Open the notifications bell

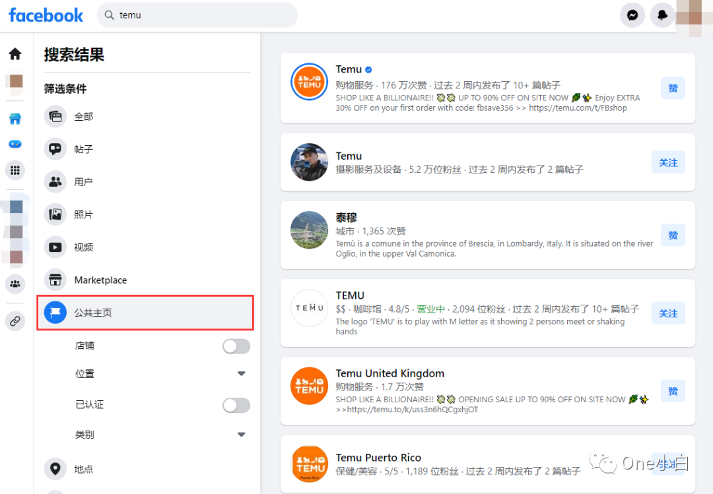(x=662, y=15)
